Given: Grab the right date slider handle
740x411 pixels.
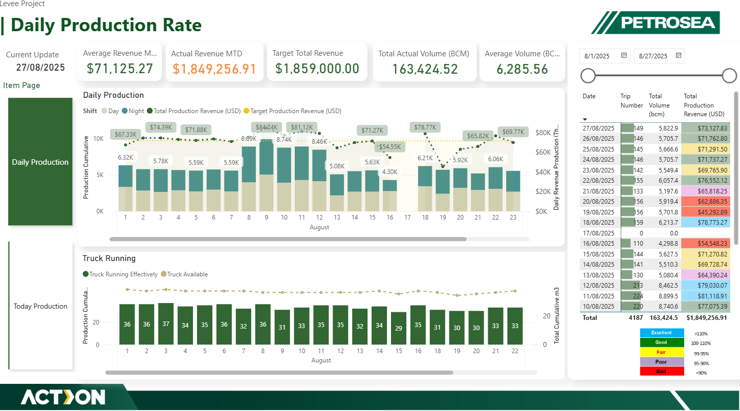Looking at the screenshot, I should point(729,76).
